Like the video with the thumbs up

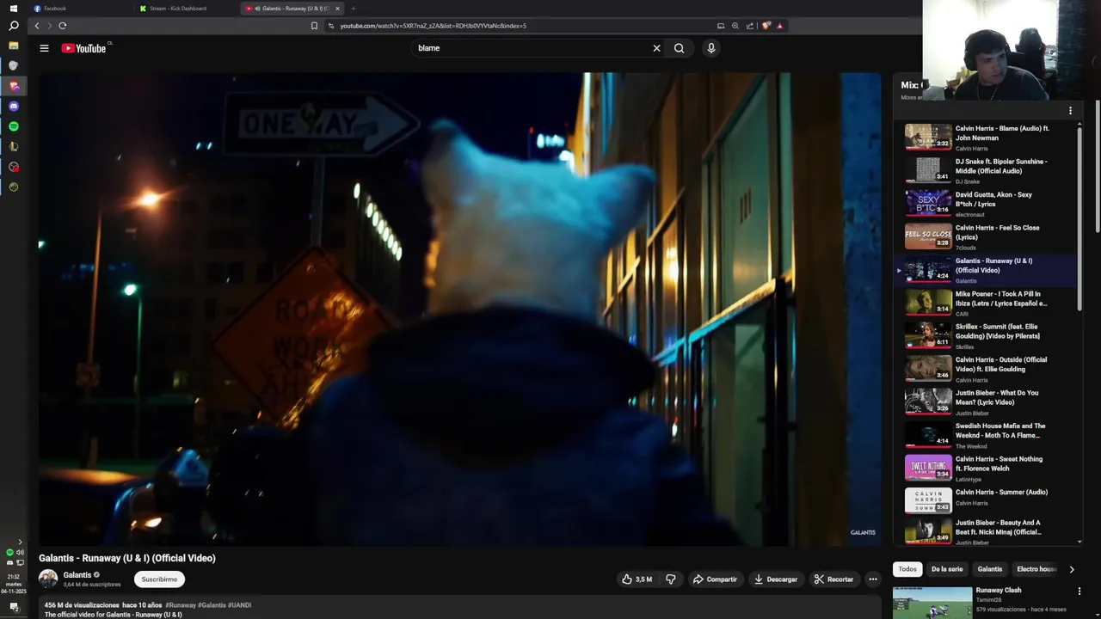click(x=637, y=579)
